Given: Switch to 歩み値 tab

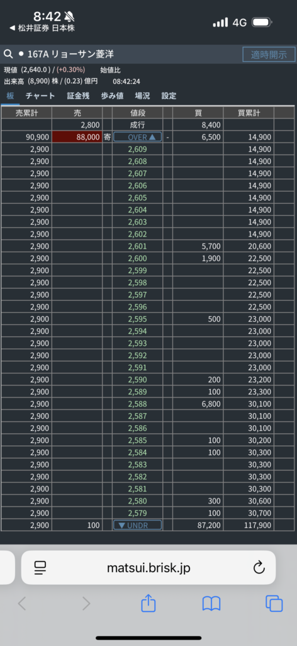Looking at the screenshot, I should pyautogui.click(x=112, y=96).
